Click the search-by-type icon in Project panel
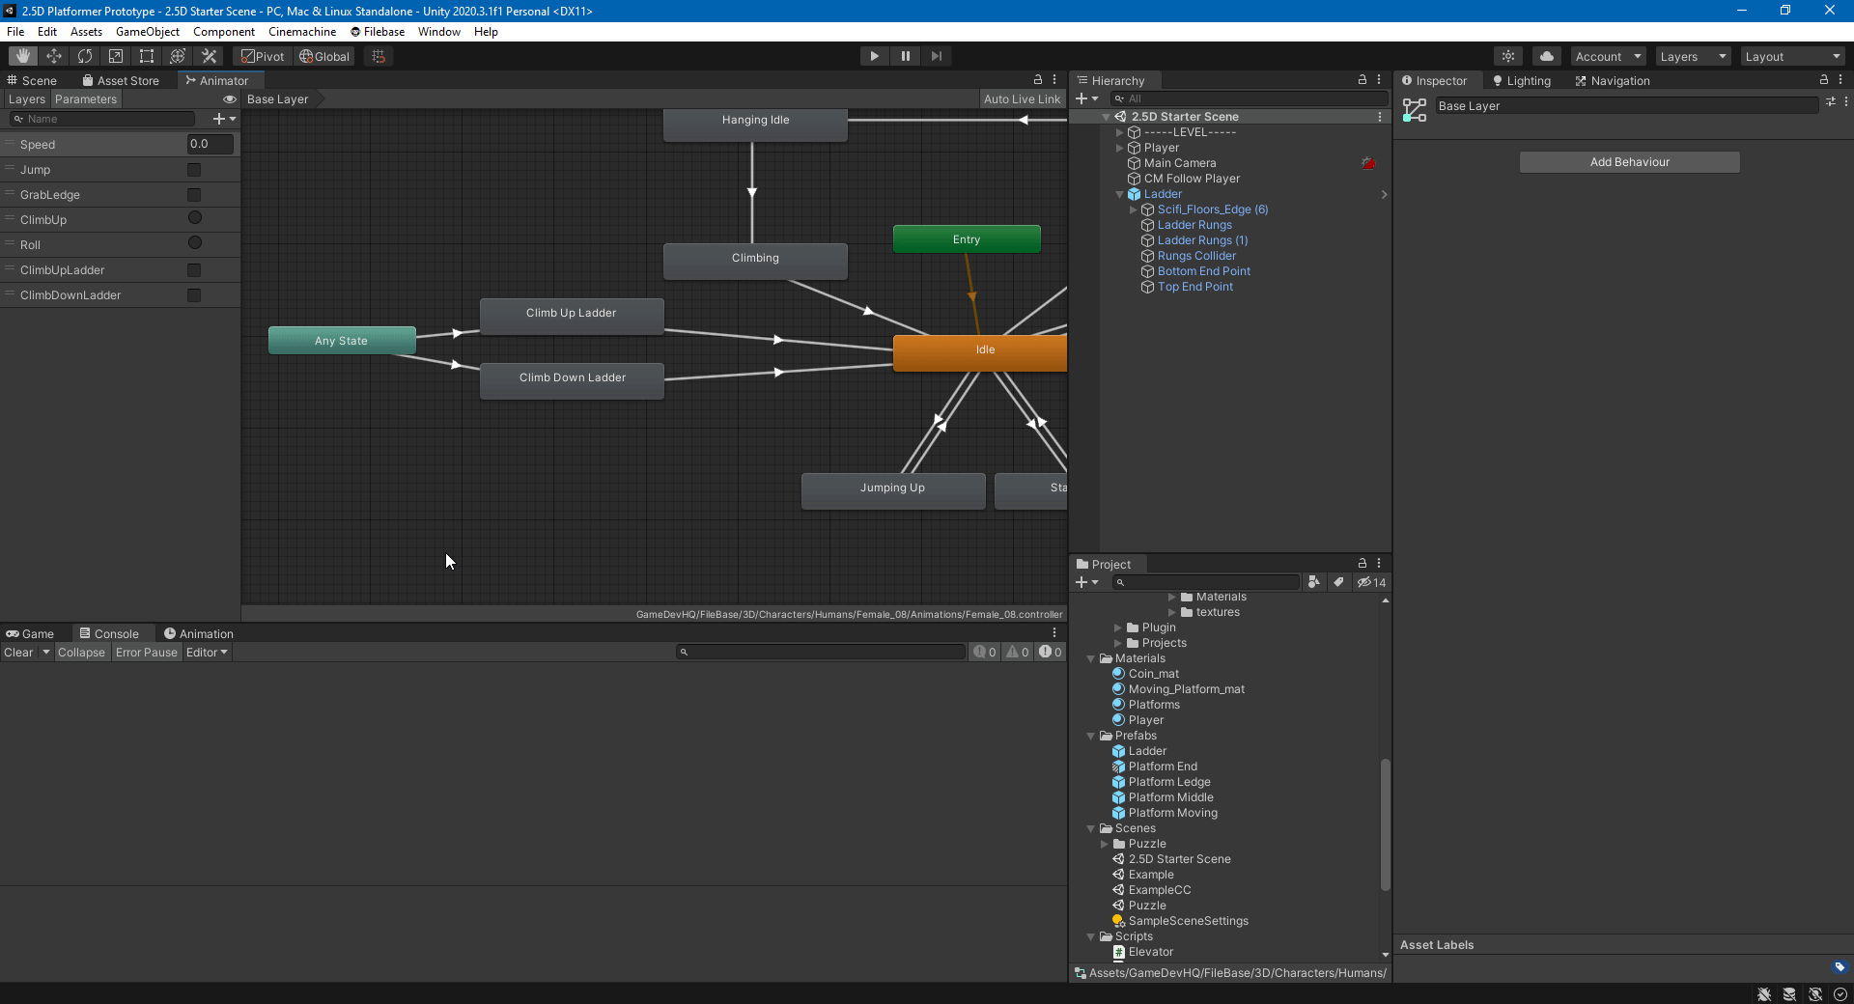 coord(1314,582)
